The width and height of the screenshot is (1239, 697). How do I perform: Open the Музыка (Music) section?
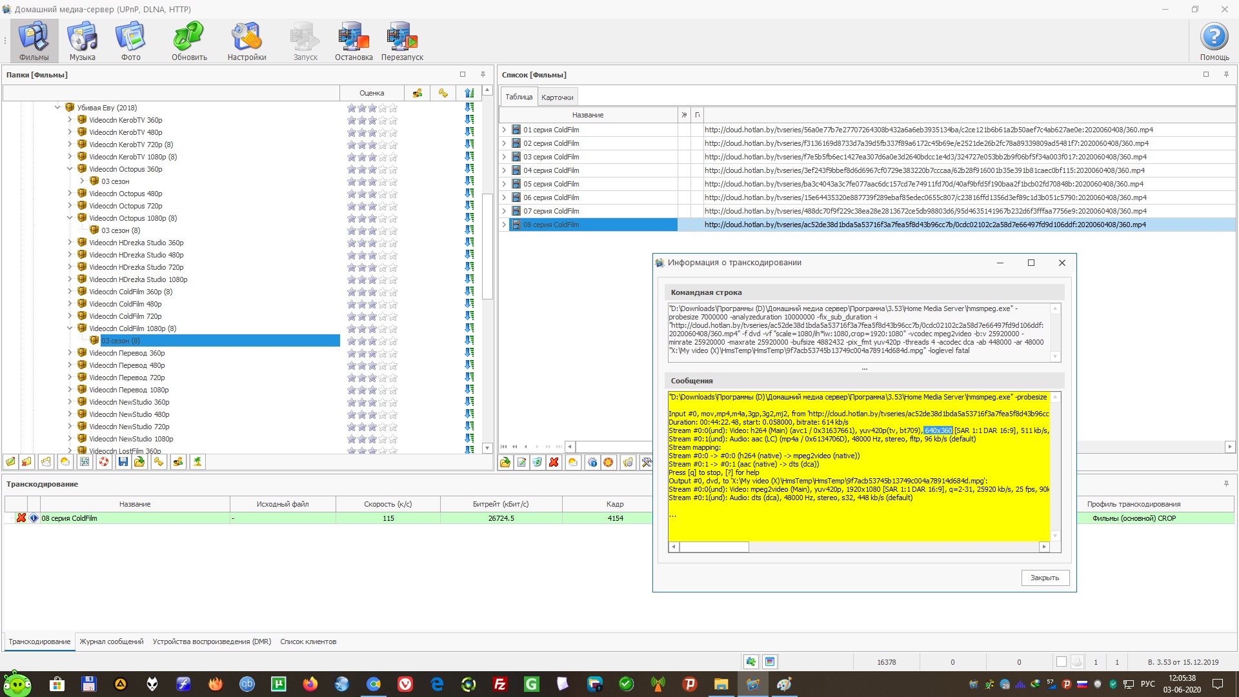point(83,41)
